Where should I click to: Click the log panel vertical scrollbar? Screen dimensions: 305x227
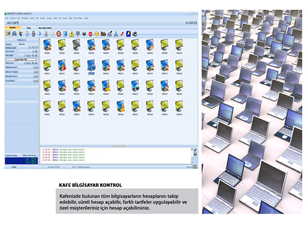[192, 155]
